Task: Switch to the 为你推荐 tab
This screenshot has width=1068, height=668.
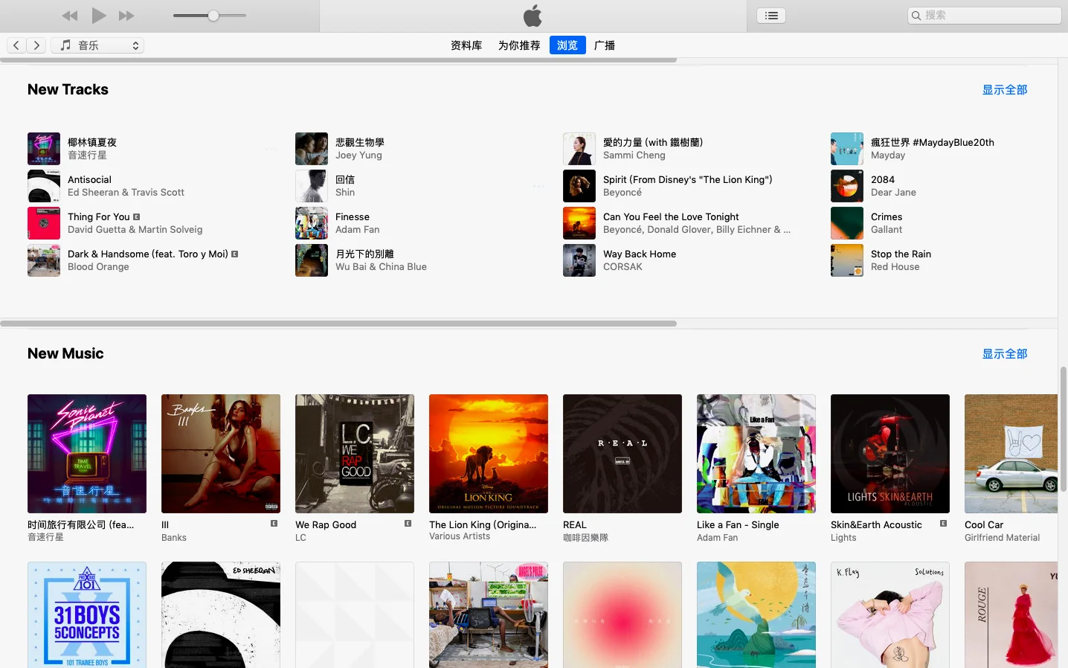Action: [519, 45]
